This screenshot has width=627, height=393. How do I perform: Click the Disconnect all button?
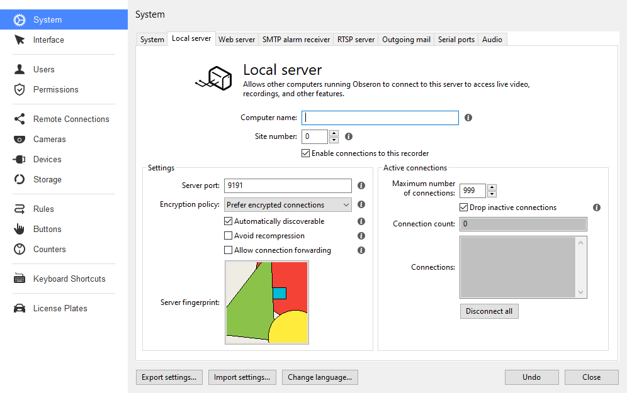489,311
